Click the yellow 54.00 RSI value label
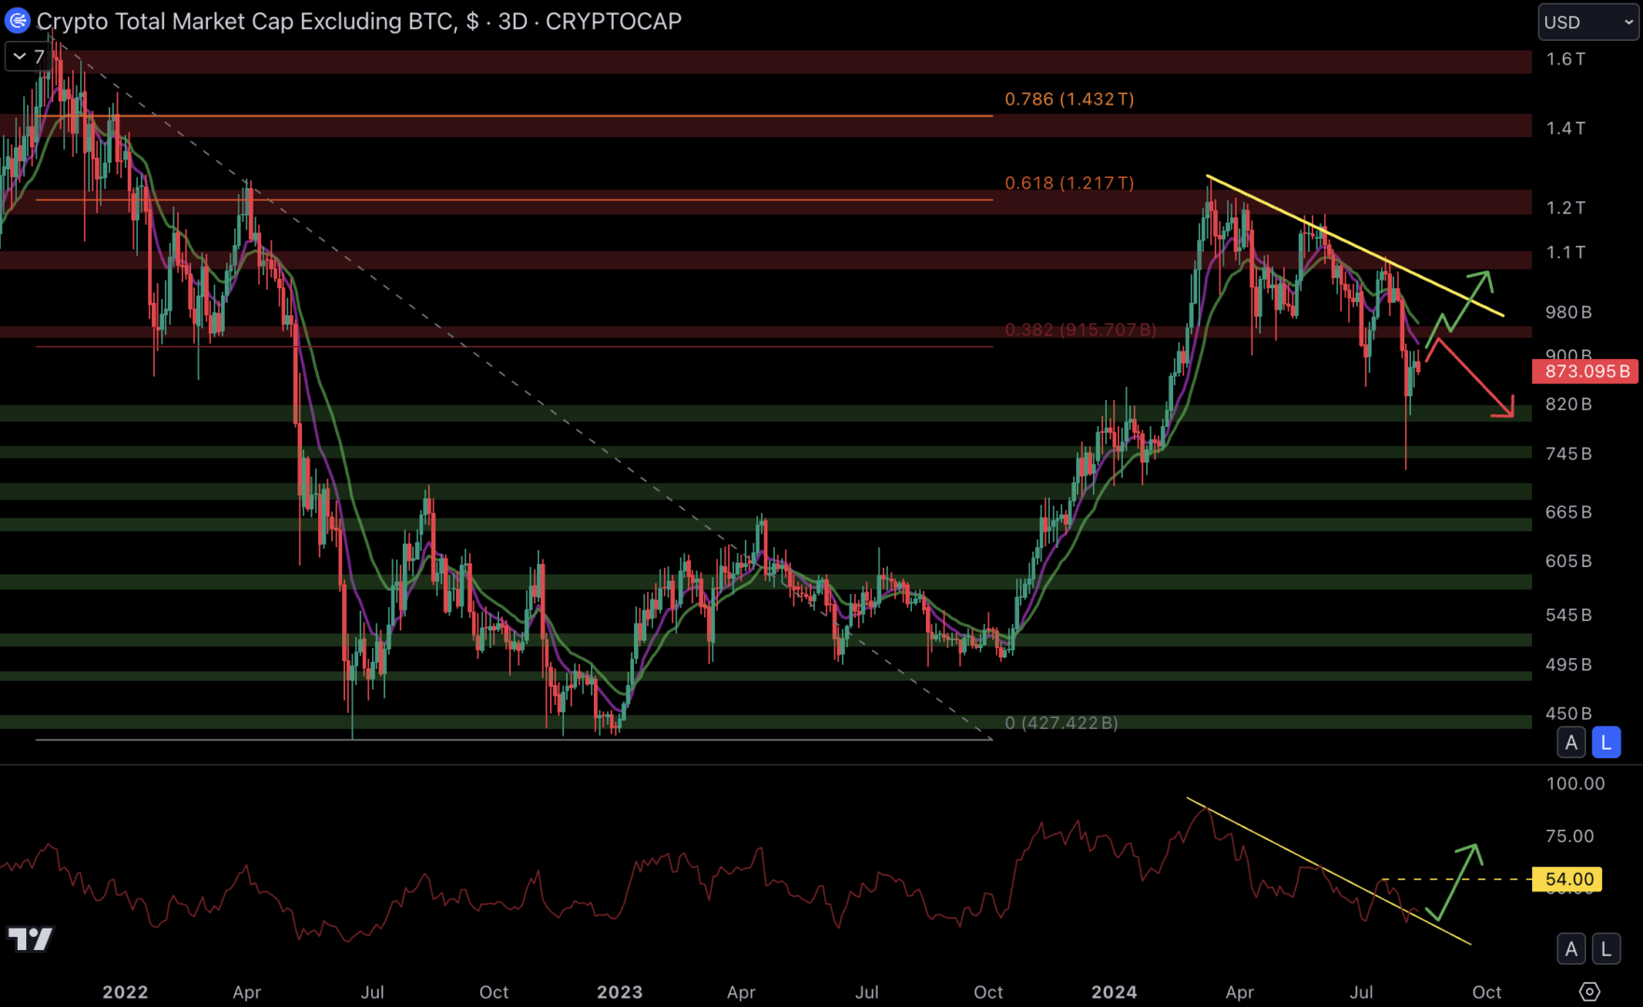 pos(1568,879)
